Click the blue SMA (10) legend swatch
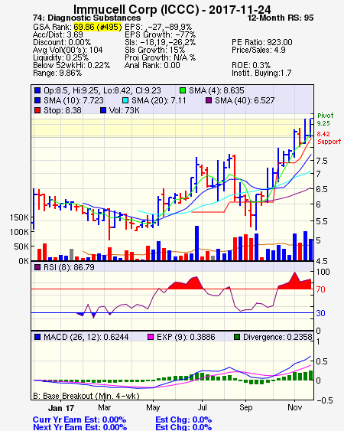This screenshot has width=344, height=431. pos(37,100)
